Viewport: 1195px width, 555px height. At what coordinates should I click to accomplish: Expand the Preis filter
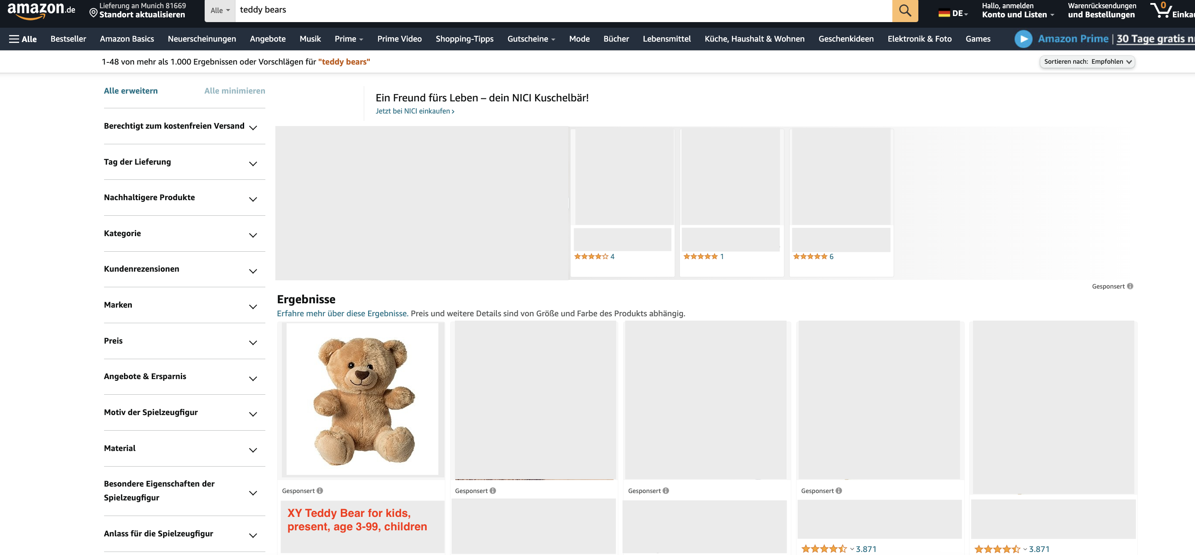tap(185, 341)
